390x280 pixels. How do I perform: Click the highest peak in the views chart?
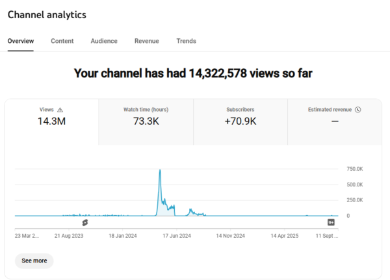pos(160,171)
